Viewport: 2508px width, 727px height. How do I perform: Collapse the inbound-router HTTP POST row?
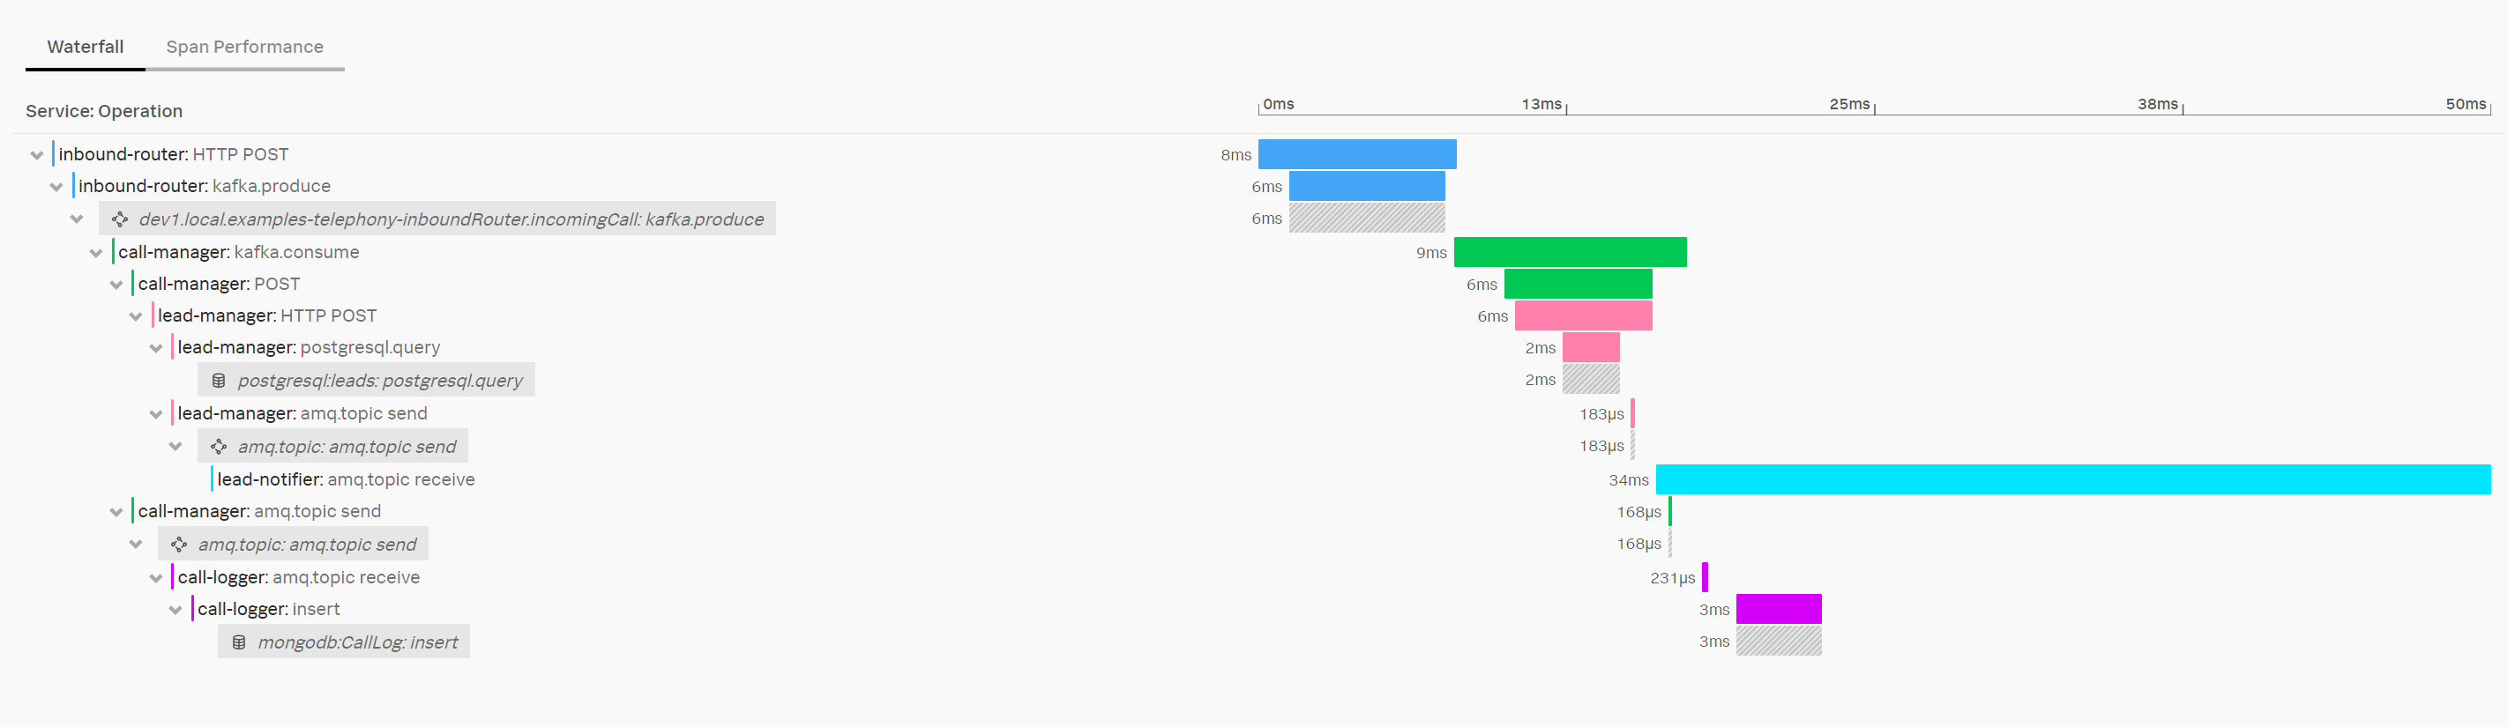pyautogui.click(x=35, y=153)
